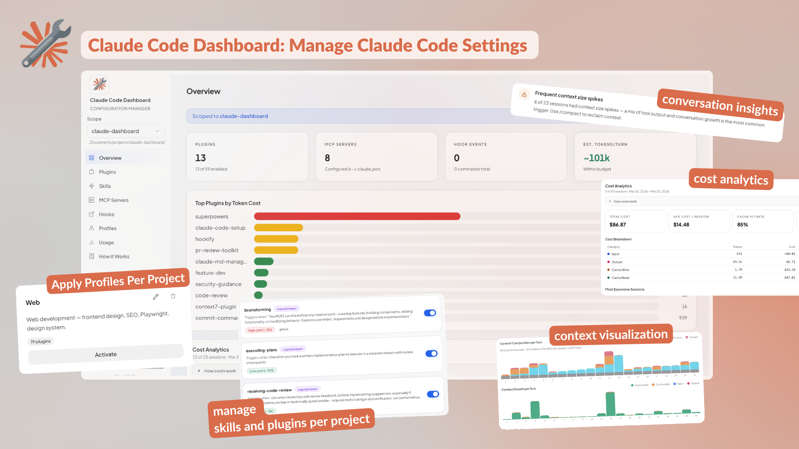Screen dimensions: 799x449
Task: Click the Cache read legend entry
Action: coord(640,385)
